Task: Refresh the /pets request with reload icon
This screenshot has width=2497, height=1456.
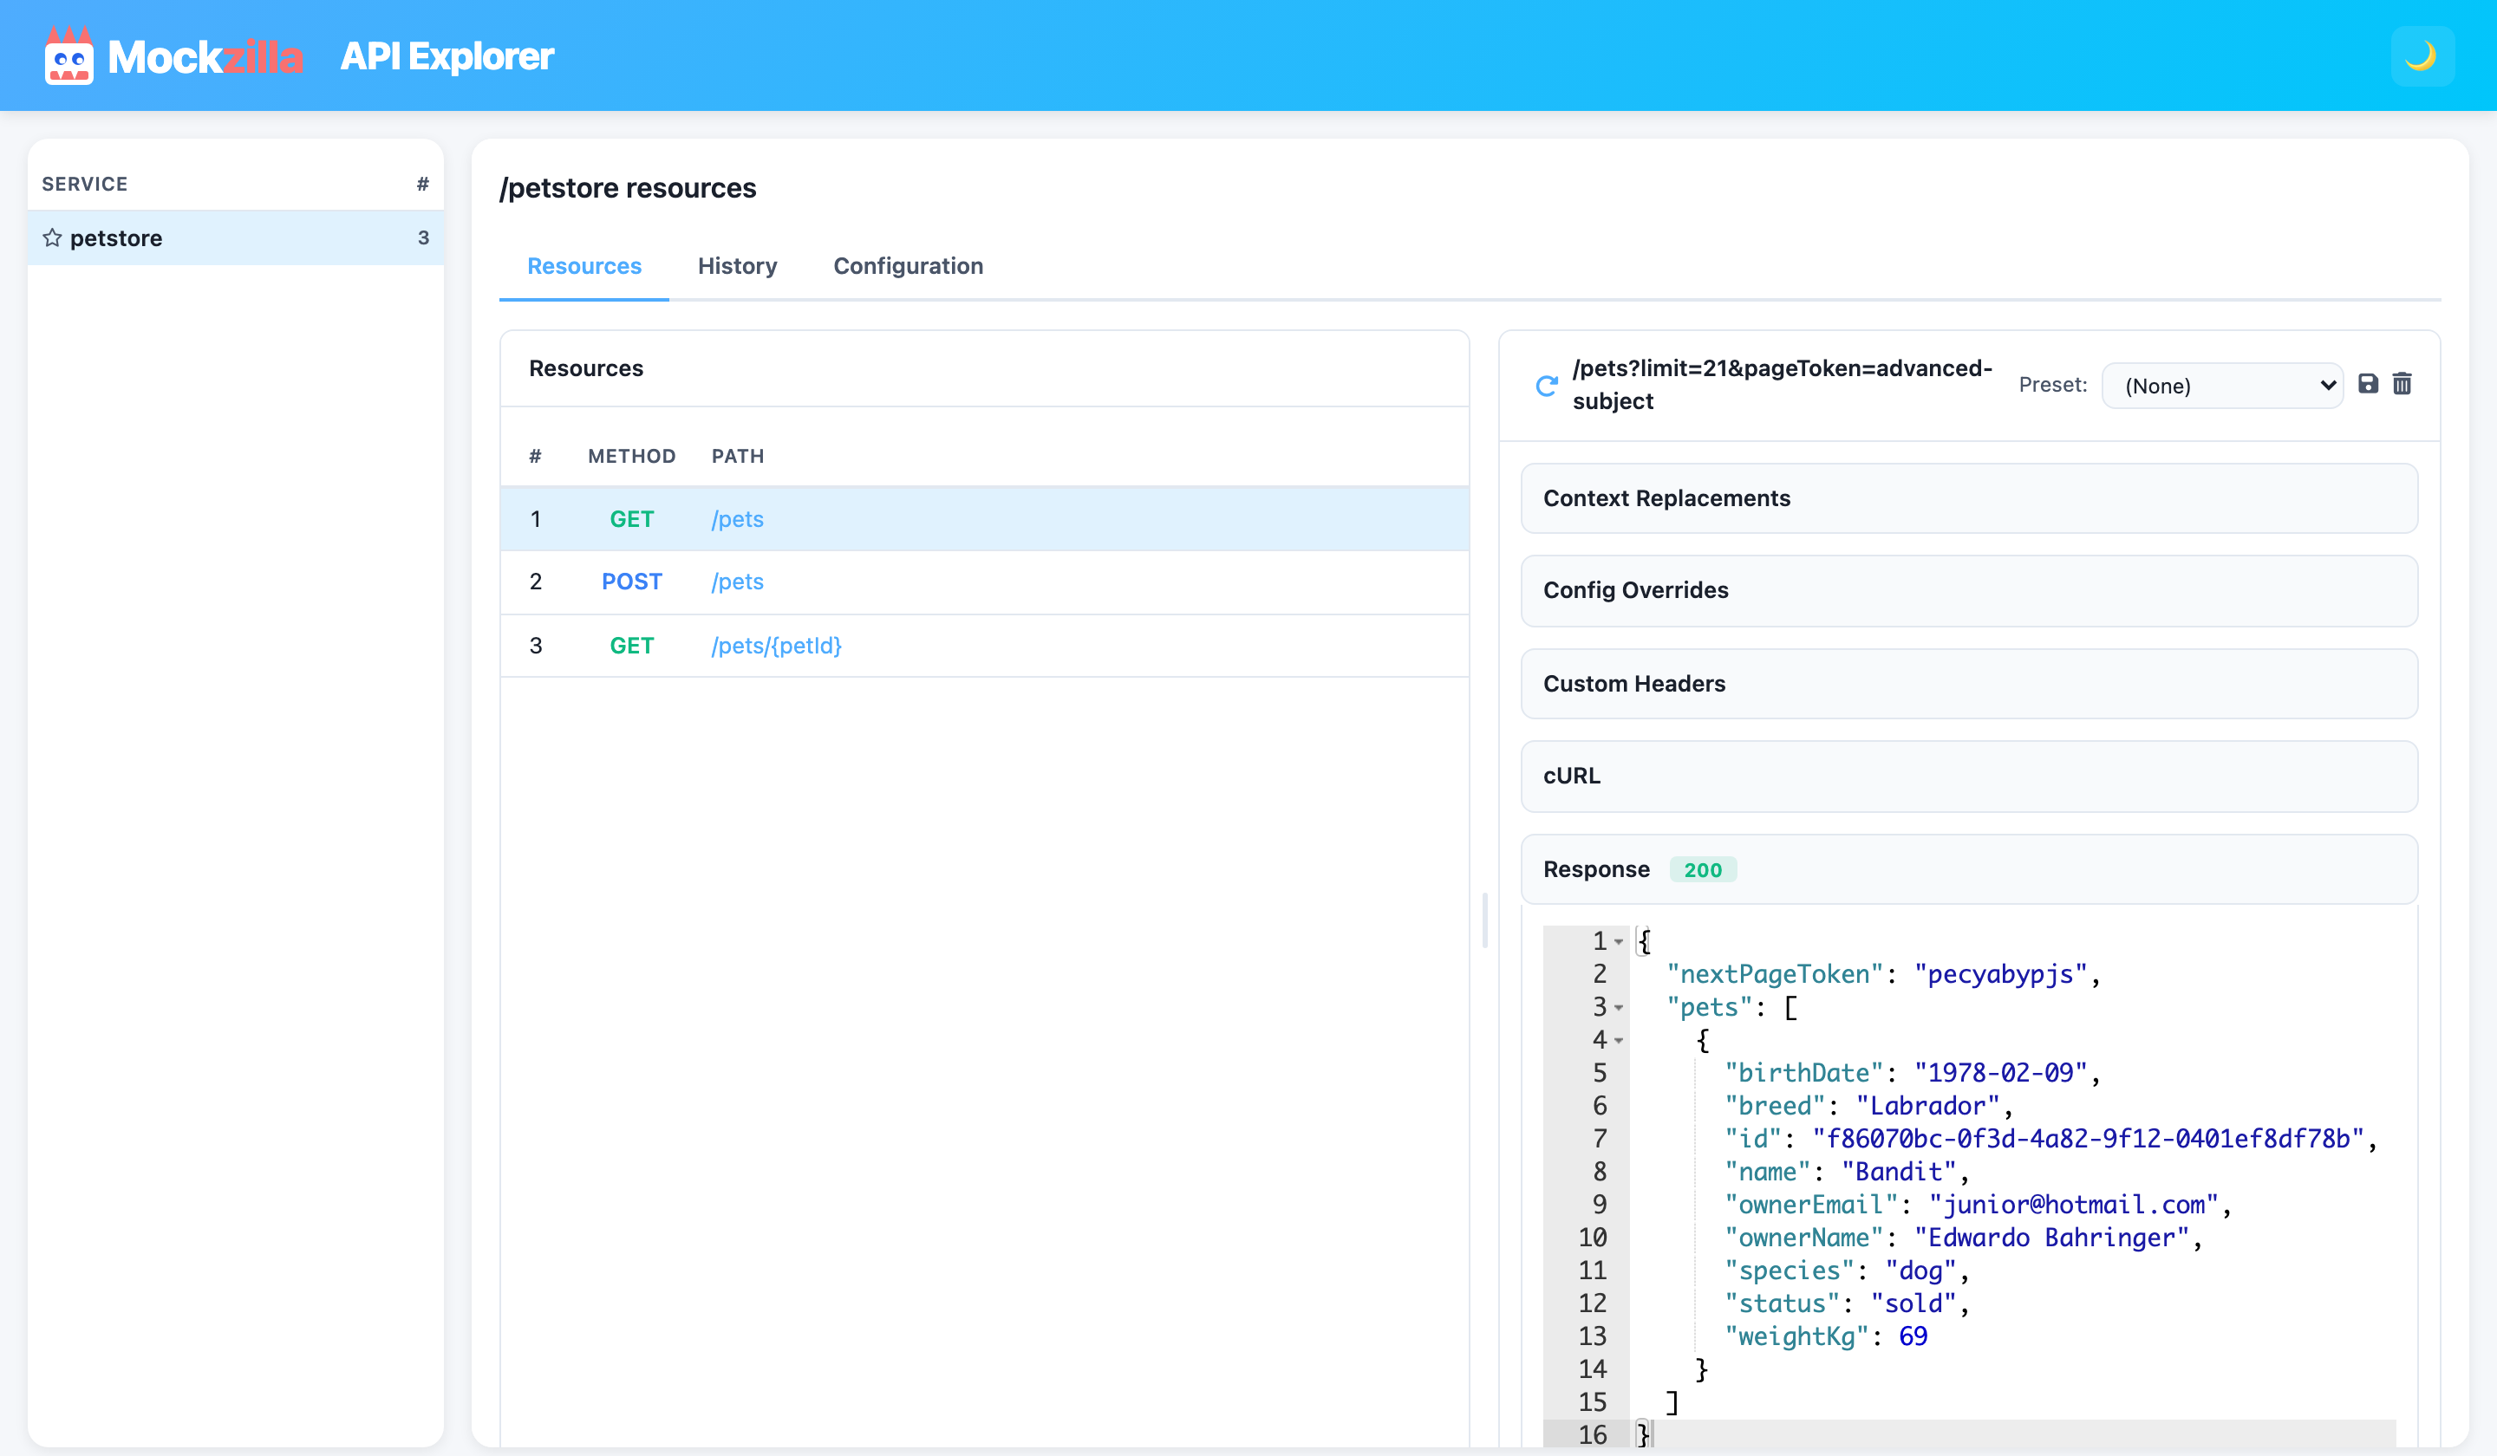Action: pyautogui.click(x=1546, y=386)
